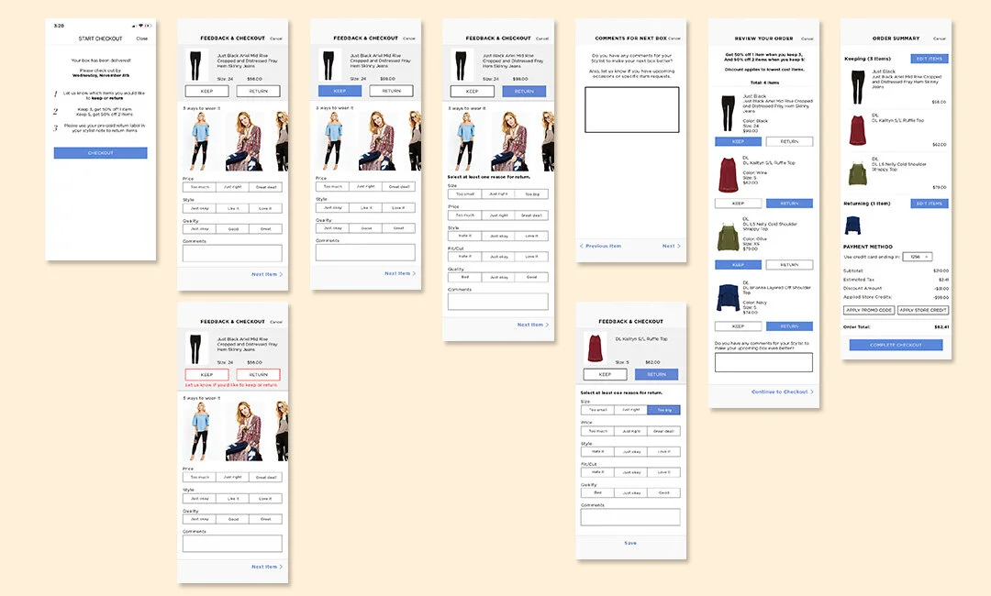Click blue KEEP for Just Black jeans in Review Order
The height and width of the screenshot is (596, 991).
click(x=738, y=141)
